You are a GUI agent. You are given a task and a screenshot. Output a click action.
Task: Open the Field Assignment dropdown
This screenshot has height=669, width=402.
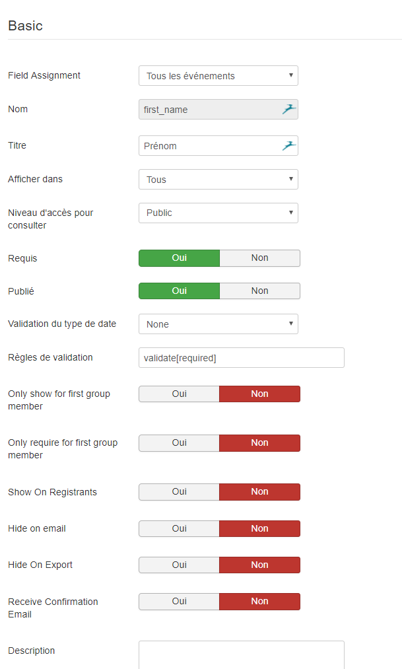218,76
